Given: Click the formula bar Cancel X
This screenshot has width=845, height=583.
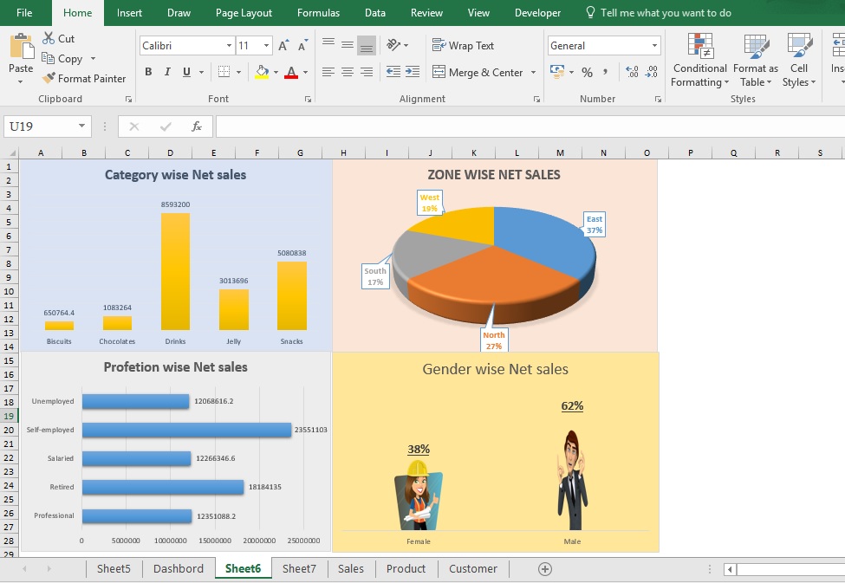Looking at the screenshot, I should pos(134,126).
